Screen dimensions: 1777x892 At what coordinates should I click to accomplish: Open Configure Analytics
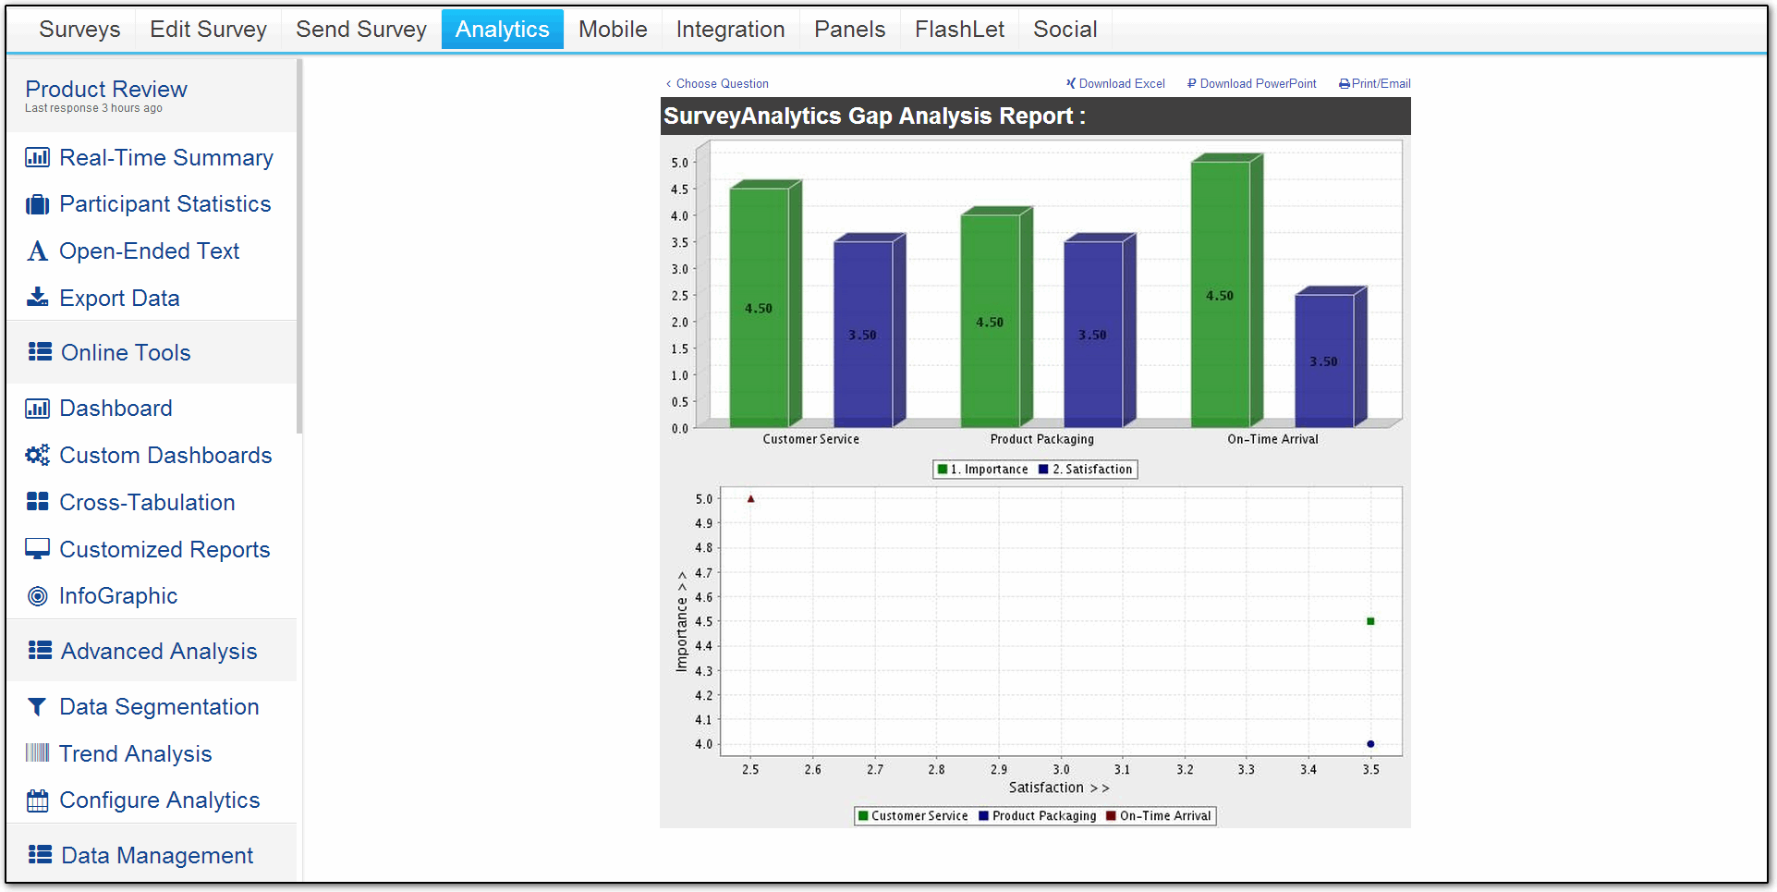[160, 800]
